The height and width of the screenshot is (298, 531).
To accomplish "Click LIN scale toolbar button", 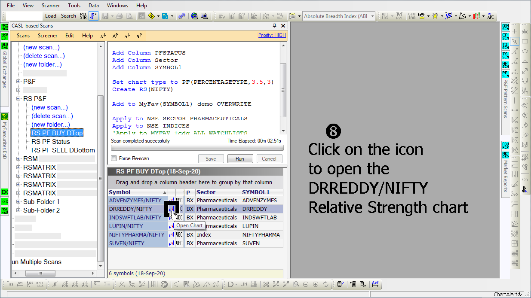I will (x=244, y=284).
